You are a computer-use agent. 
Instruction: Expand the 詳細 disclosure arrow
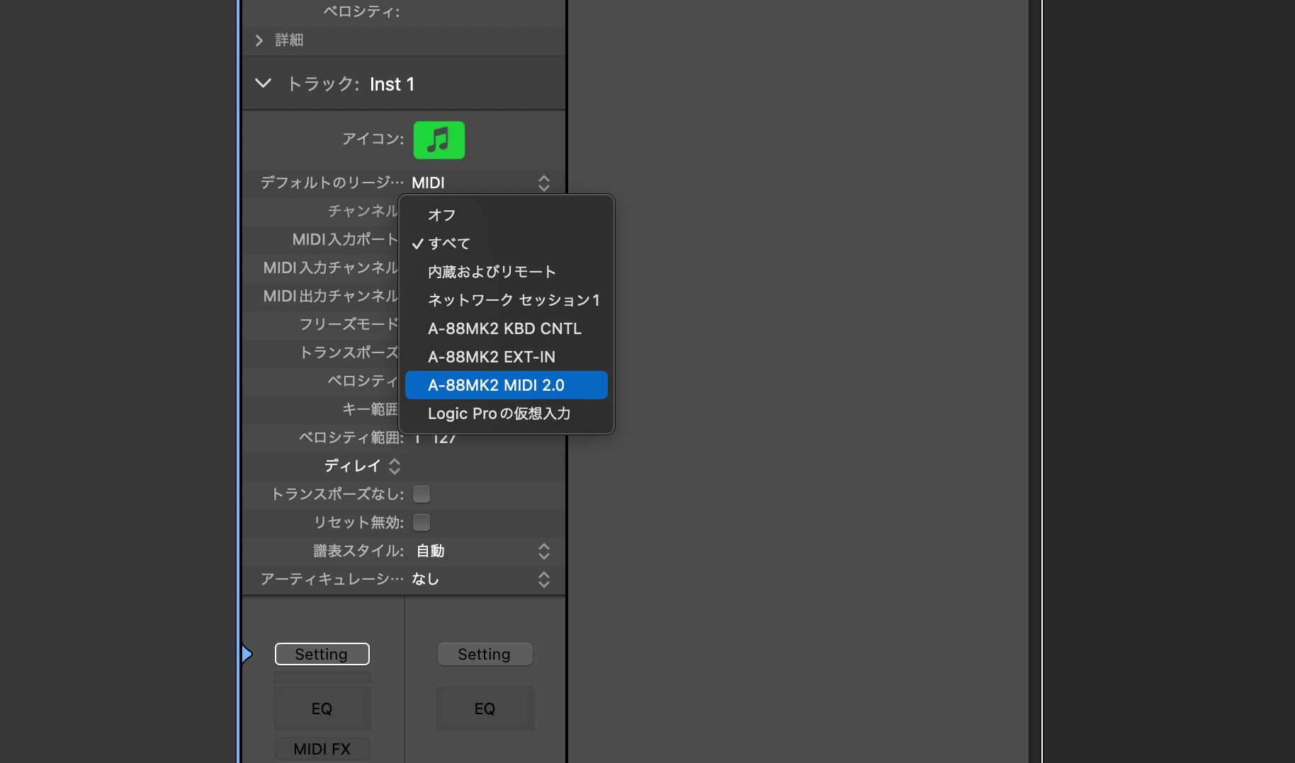click(259, 40)
